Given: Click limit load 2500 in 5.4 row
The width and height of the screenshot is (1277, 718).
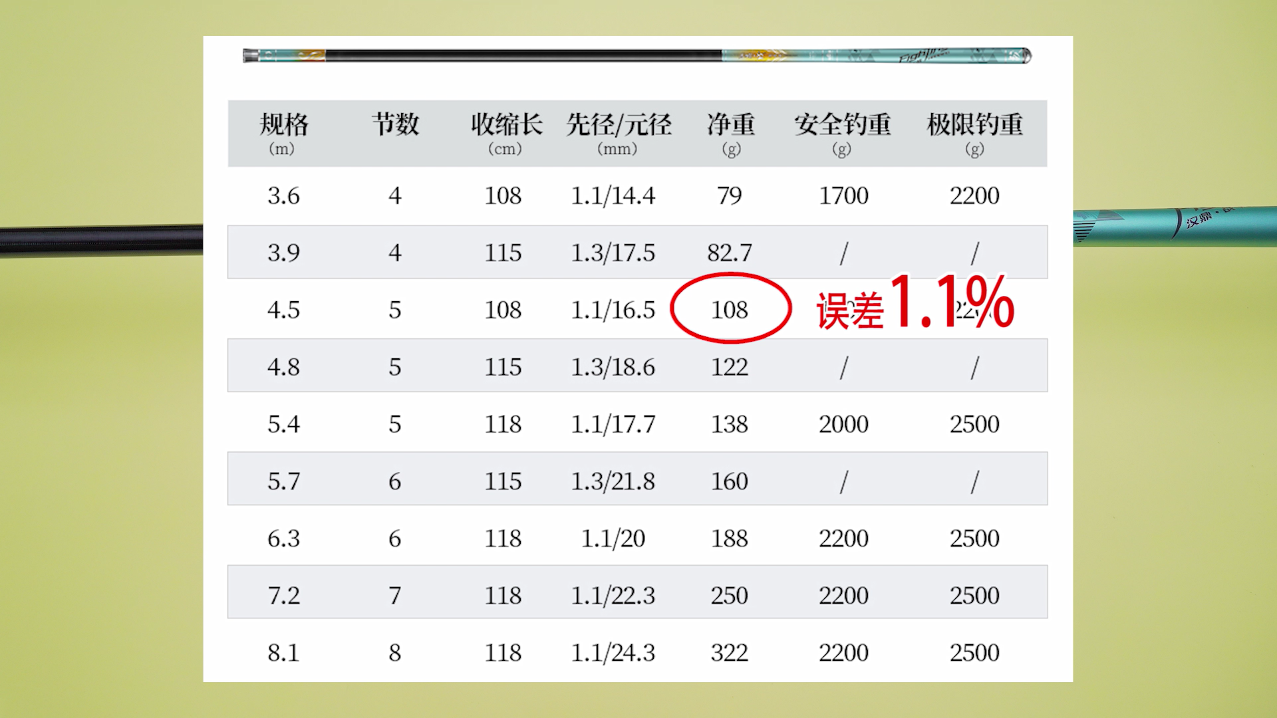Looking at the screenshot, I should [974, 424].
